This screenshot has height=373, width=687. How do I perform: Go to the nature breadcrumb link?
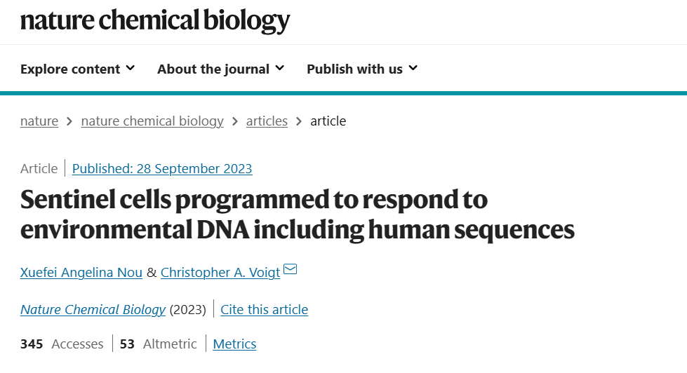click(39, 121)
